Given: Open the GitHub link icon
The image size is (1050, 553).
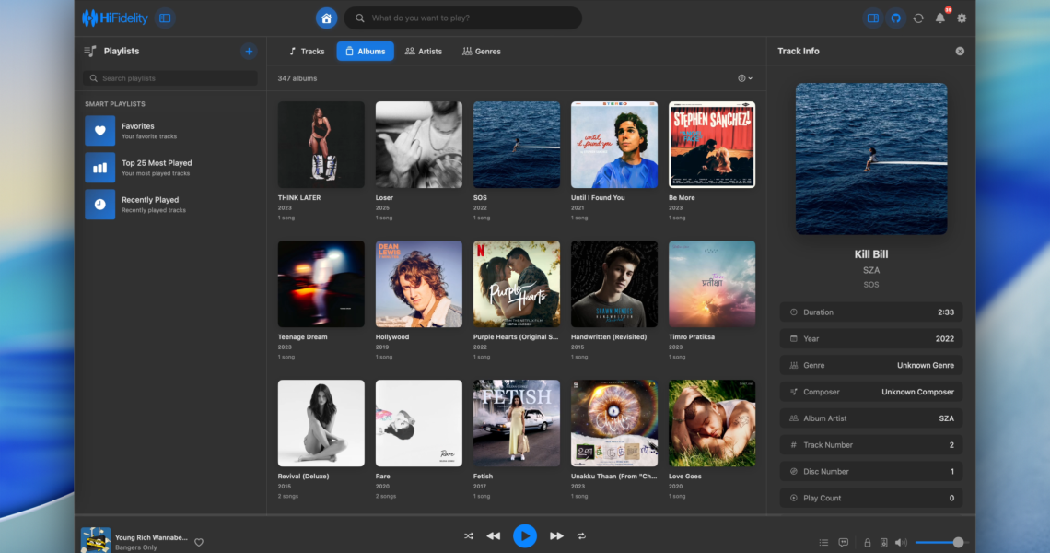Looking at the screenshot, I should tap(896, 18).
